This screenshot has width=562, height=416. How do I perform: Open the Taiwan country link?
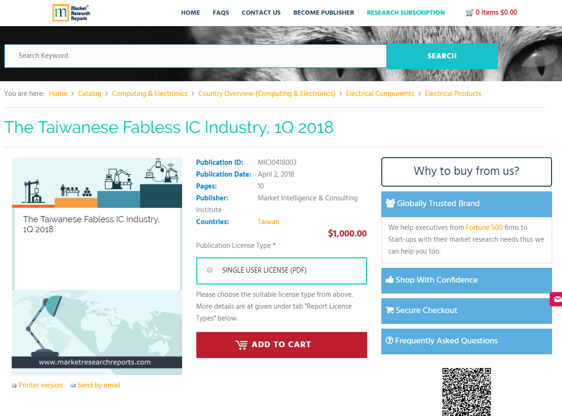pyautogui.click(x=268, y=221)
